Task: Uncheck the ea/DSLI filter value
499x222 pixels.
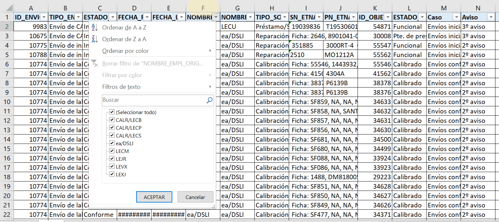Action: pos(112,143)
